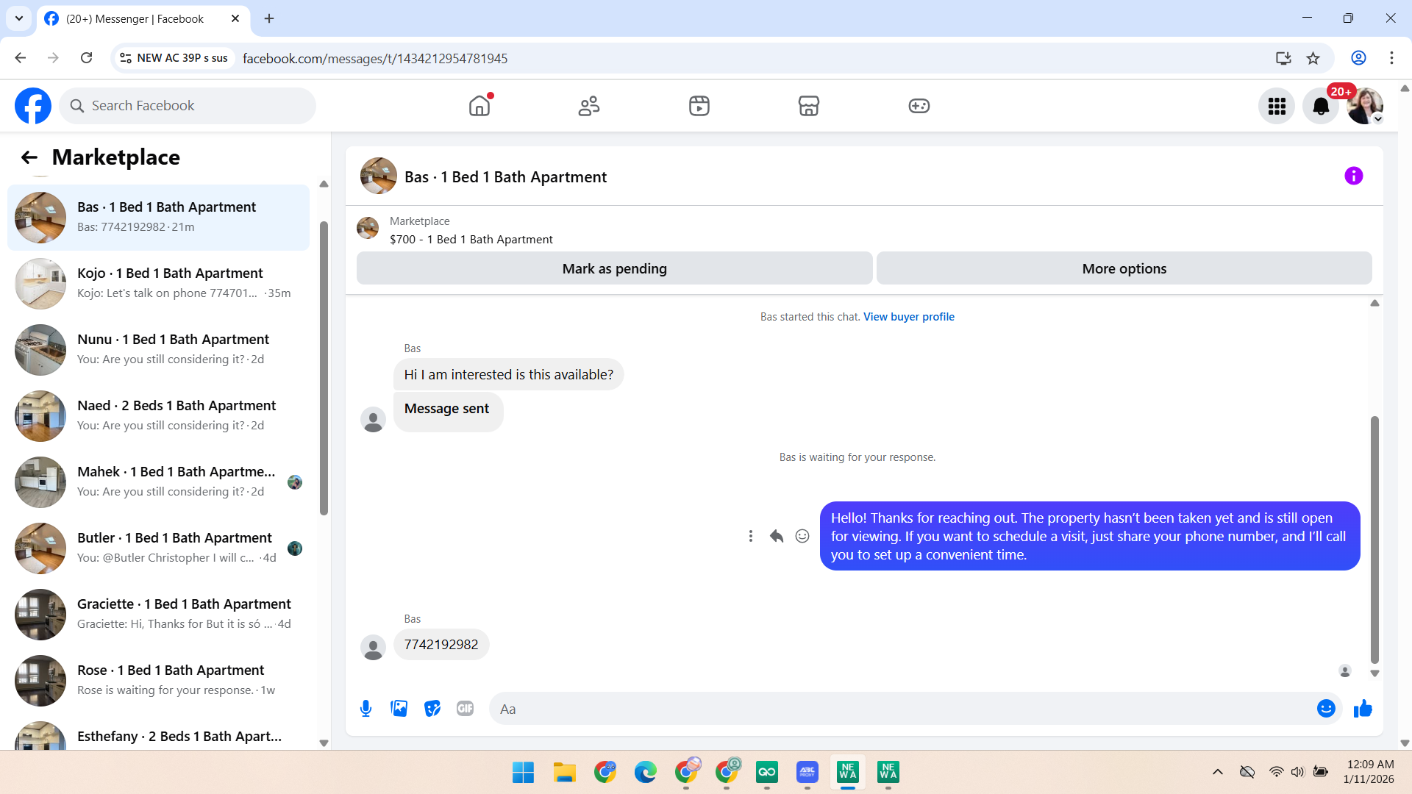Open the Facebook apps grid menu
The width and height of the screenshot is (1412, 794).
[1277, 107]
